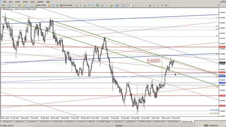Open the View menu

point(11,2)
